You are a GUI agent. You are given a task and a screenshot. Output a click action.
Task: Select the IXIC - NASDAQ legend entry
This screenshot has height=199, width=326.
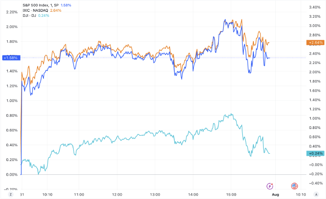35,10
